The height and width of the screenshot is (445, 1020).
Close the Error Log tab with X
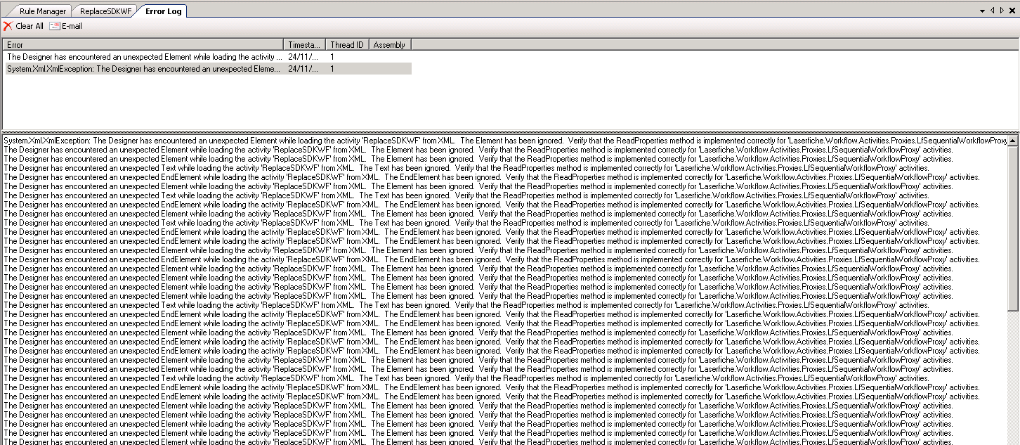tap(1012, 11)
